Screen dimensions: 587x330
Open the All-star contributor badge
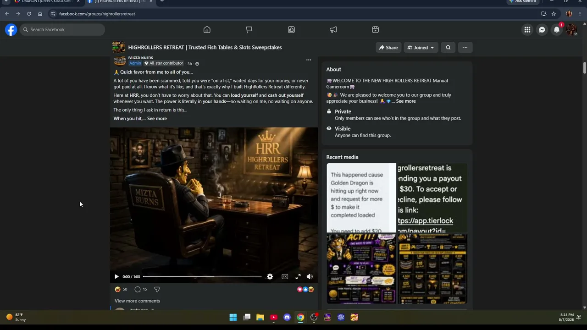[163, 63]
